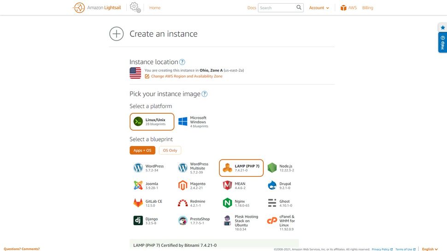Choose the Node.js blueprint
The width and height of the screenshot is (447, 251).
[x=285, y=168]
